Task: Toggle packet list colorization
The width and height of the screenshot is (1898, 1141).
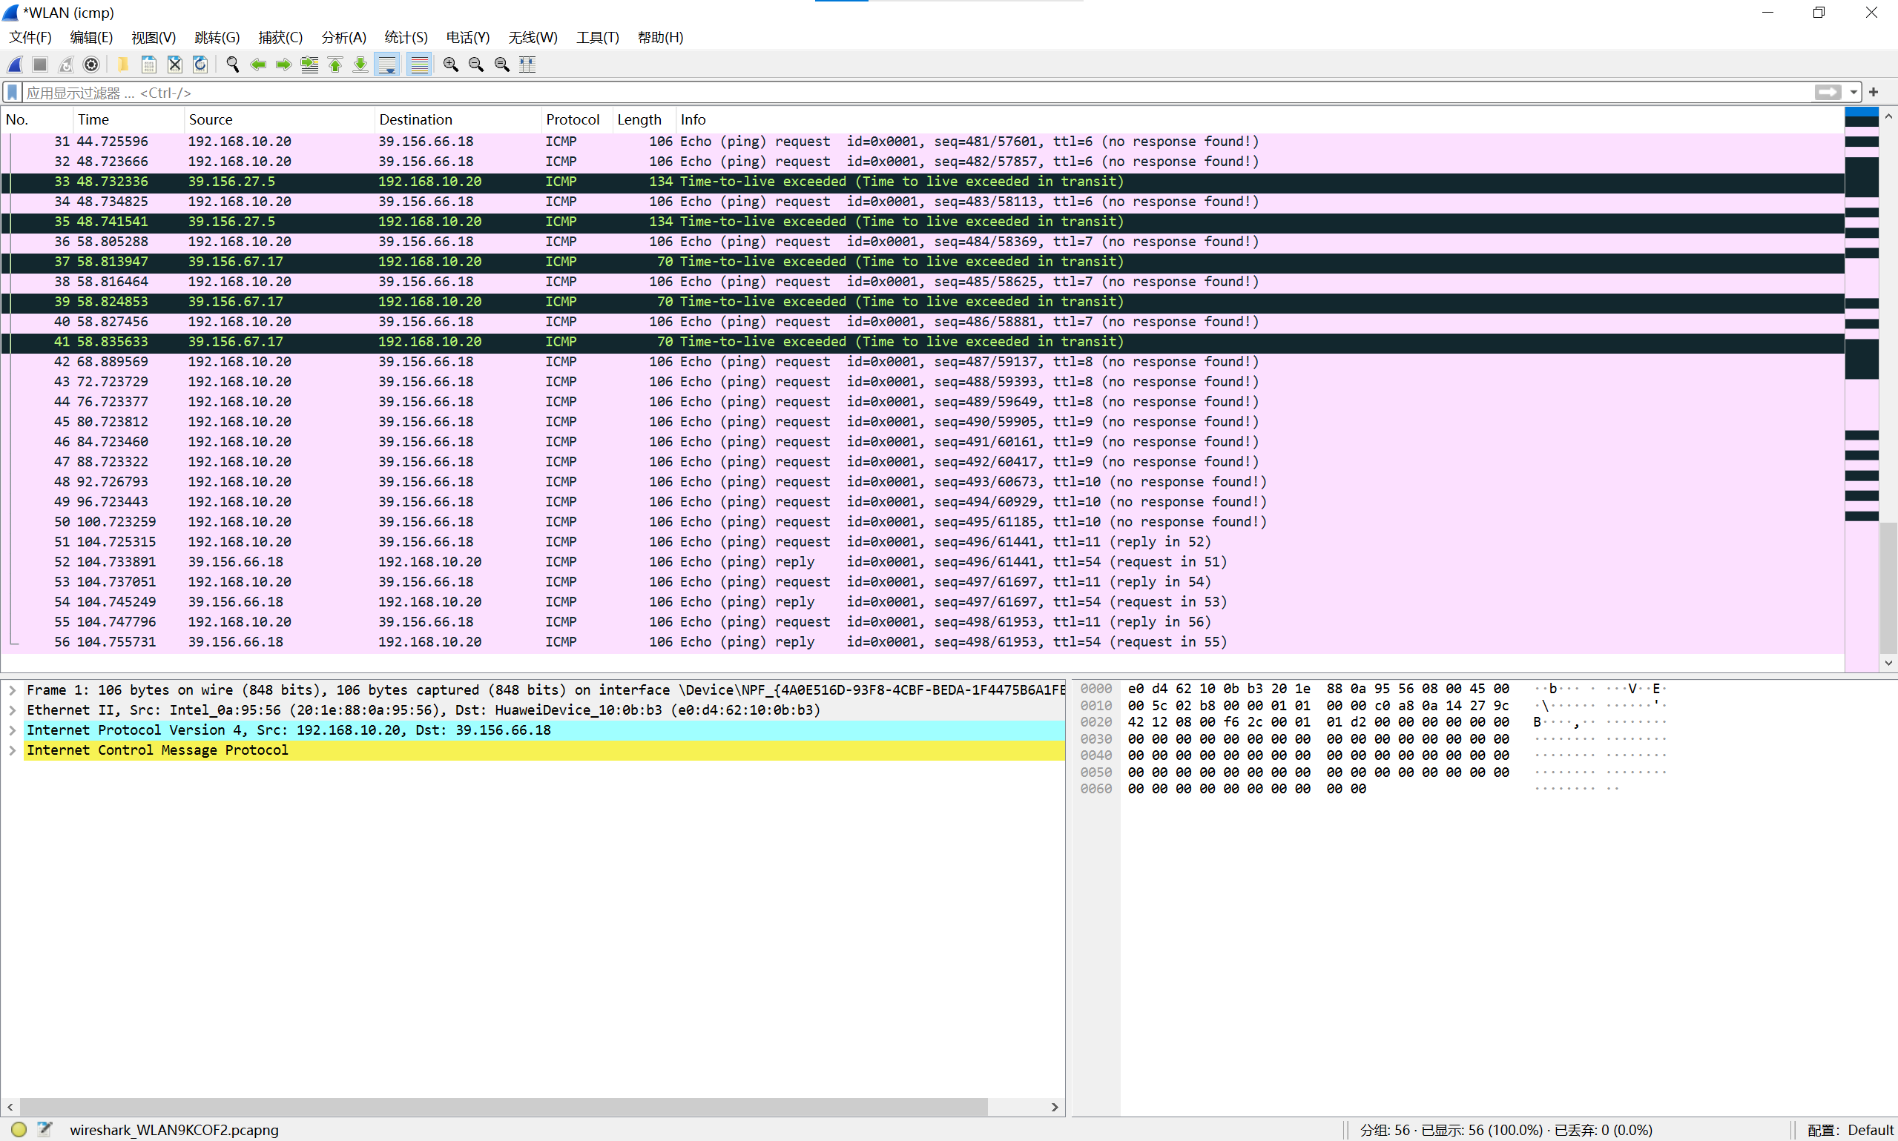Action: (419, 65)
